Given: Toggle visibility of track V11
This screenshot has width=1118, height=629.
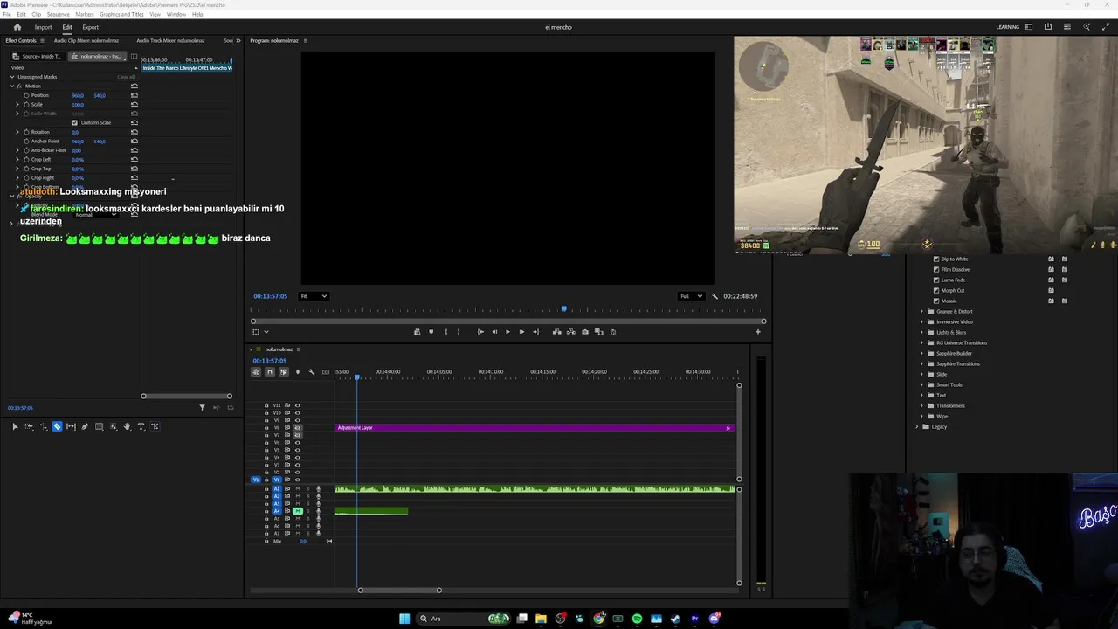Looking at the screenshot, I should click(297, 405).
